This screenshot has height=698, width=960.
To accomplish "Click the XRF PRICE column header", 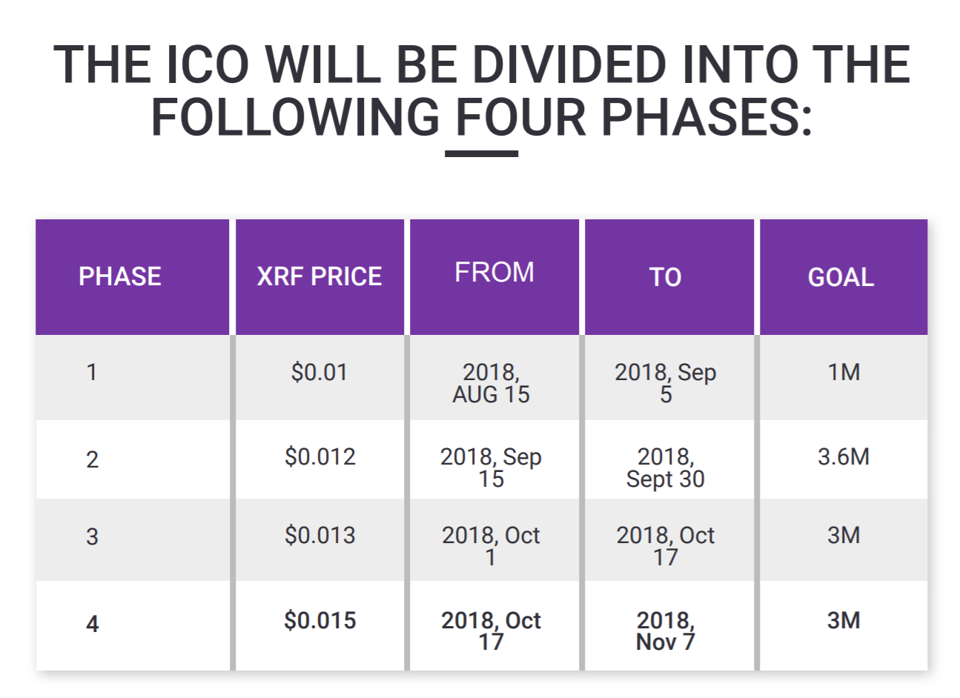I will click(320, 276).
